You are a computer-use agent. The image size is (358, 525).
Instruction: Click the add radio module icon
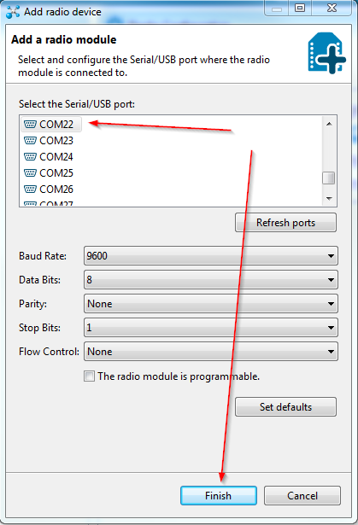pyautogui.click(x=327, y=53)
